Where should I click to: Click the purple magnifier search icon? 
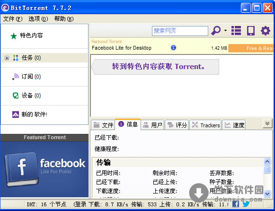click(x=215, y=31)
